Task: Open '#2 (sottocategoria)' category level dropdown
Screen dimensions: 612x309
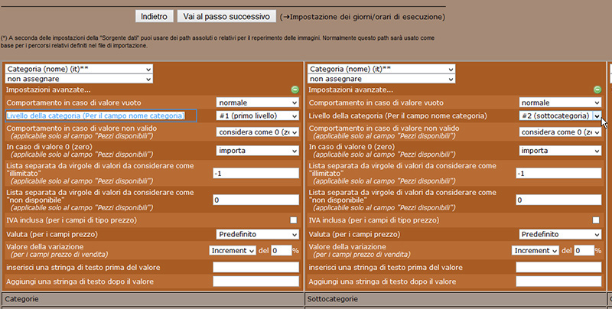Action: [561, 116]
